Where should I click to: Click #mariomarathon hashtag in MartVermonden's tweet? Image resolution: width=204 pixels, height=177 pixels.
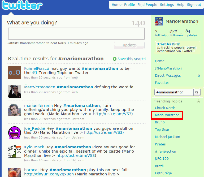[x=75, y=87]
